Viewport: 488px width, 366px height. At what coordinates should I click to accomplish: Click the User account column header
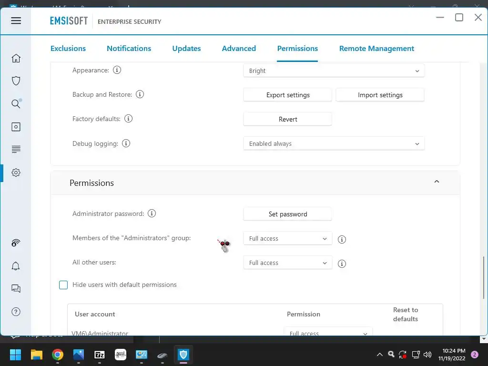(95, 315)
